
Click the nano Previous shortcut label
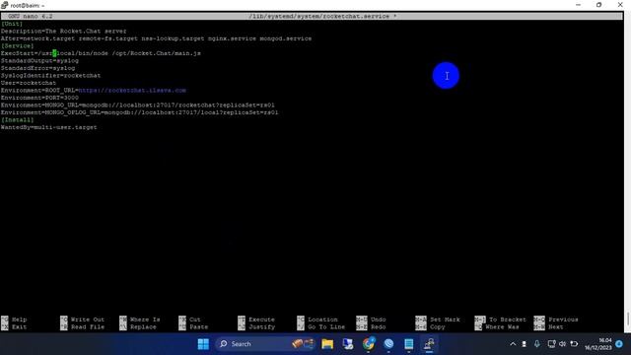[x=563, y=319]
